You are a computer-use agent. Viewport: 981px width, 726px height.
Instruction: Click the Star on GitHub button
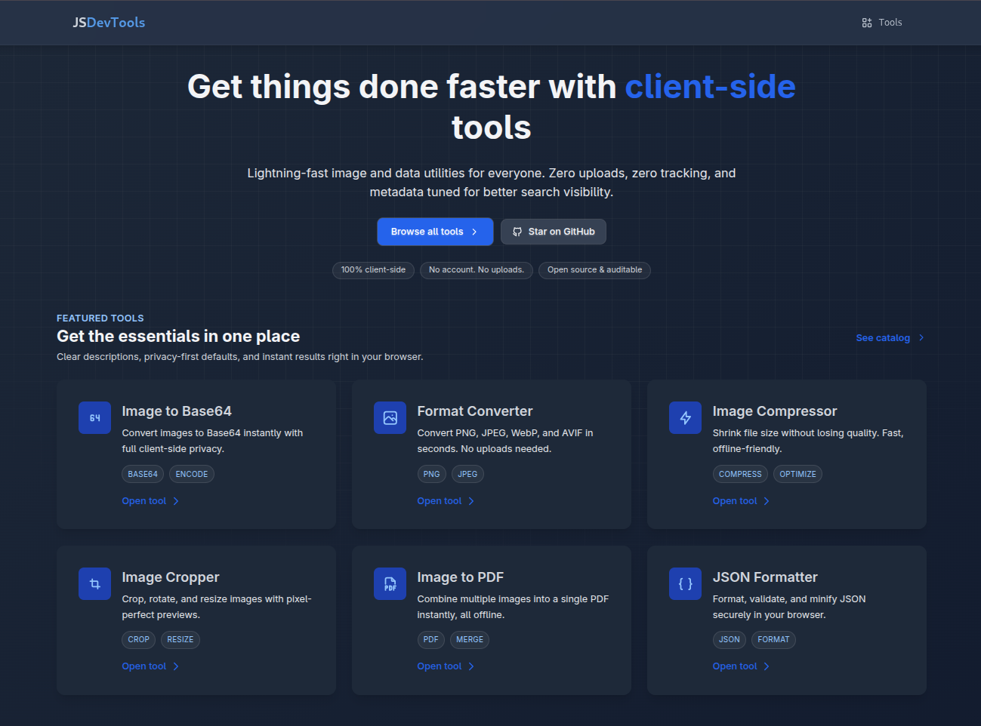(554, 232)
